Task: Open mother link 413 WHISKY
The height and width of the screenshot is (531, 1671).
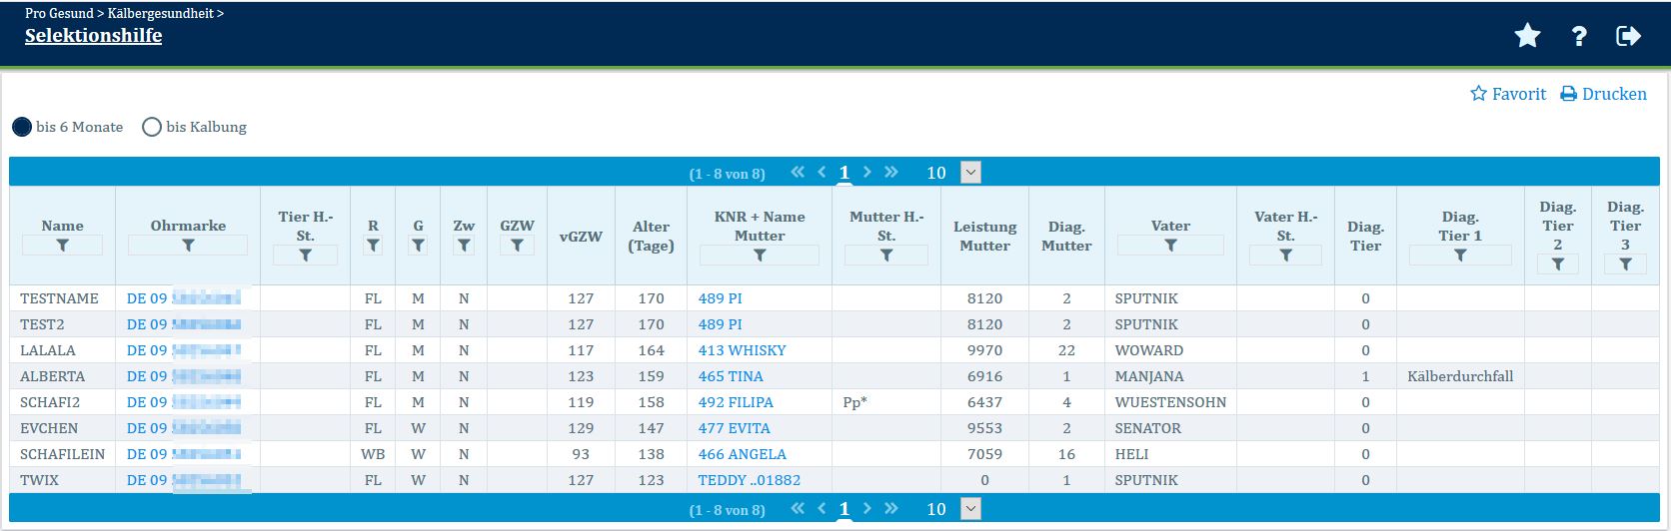Action: click(742, 350)
